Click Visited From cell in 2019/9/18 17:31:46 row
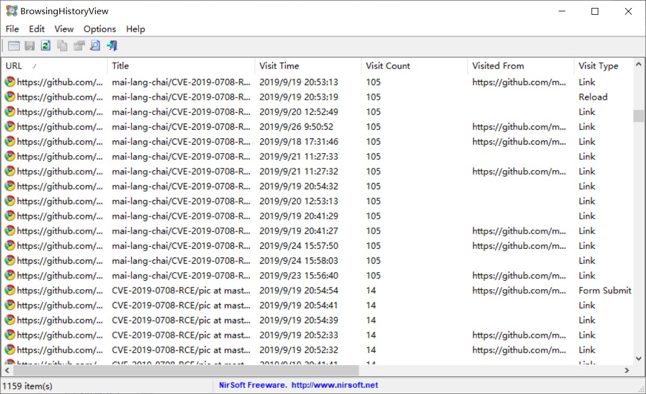Viewport: 646px width, 394px height. click(x=519, y=142)
